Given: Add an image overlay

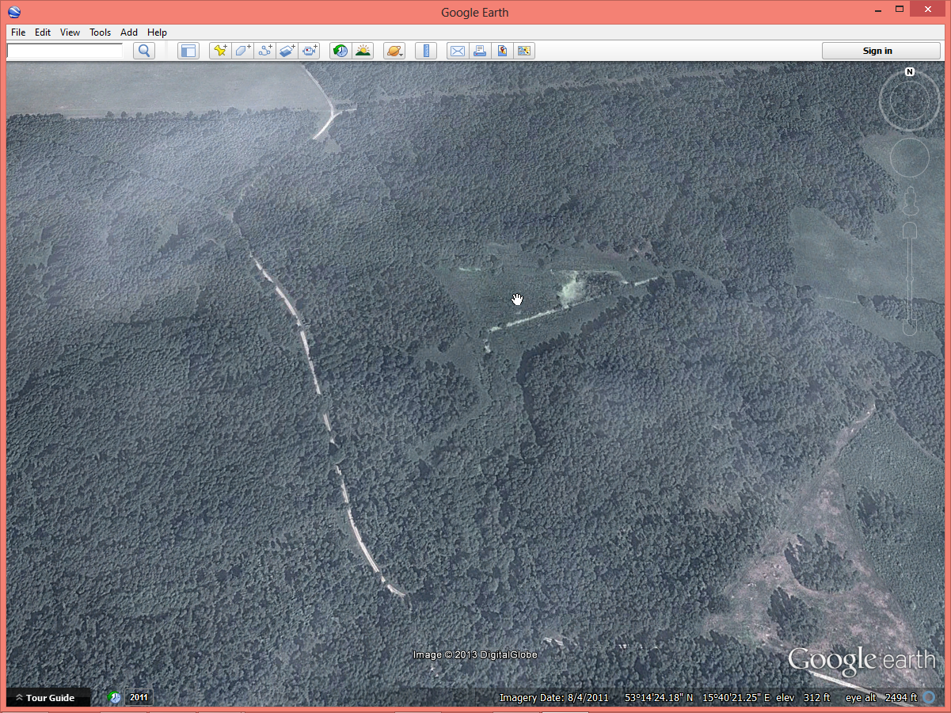Looking at the screenshot, I should pos(287,51).
